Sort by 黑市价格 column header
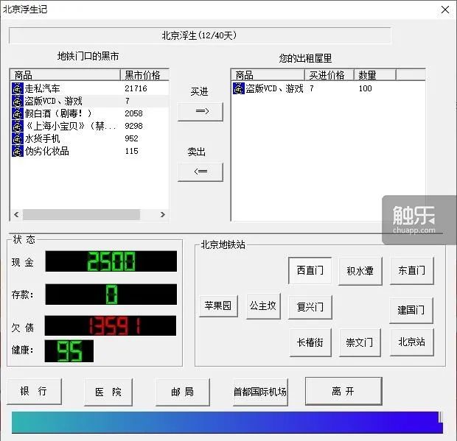457x441 pixels. (x=144, y=75)
